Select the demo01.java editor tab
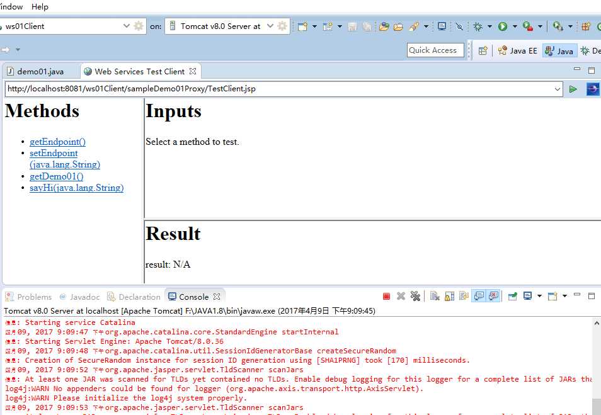 pyautogui.click(x=35, y=71)
